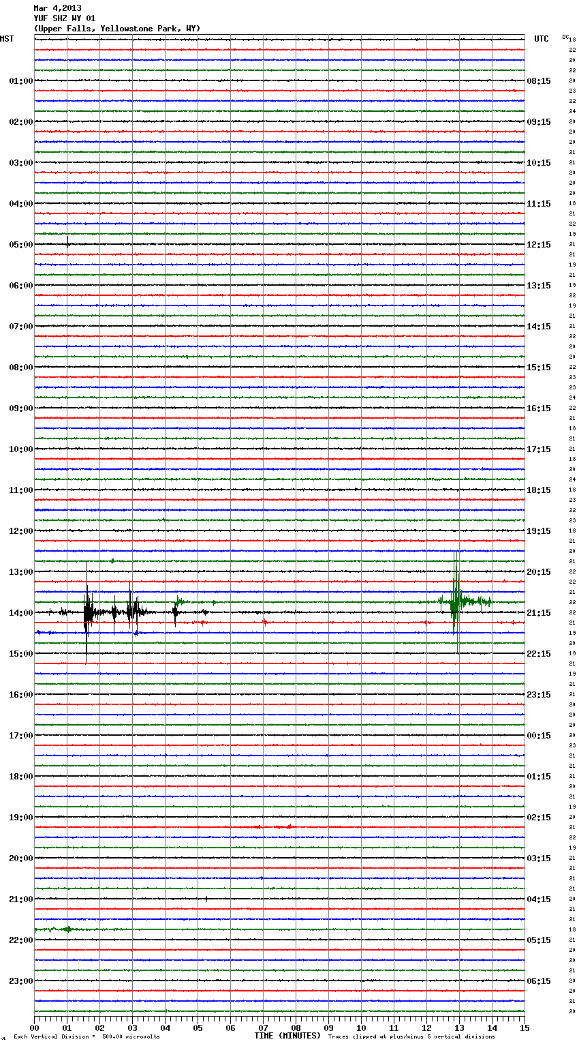Select the 17:00 MST time label
The image size is (579, 1046).
pos(20,736)
